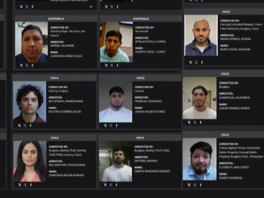This screenshot has height=198, width=264.
Task: Share Constanza Baltra Moreno card on Facebook
Action: pos(31,185)
